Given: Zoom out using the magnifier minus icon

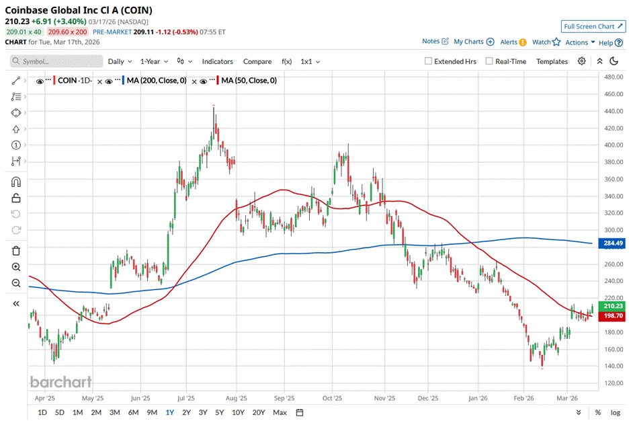Looking at the screenshot, I should click(15, 283).
